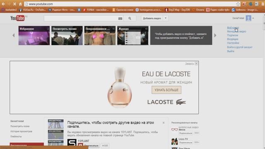This screenshot has width=265, height=149.
Task: Open the hentaigames bookmark
Action: (x=149, y=10)
